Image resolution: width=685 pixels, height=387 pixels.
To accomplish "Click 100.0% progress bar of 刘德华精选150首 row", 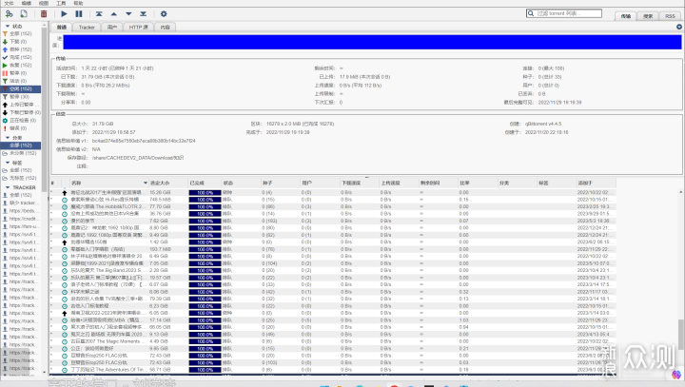I will pyautogui.click(x=205, y=242).
